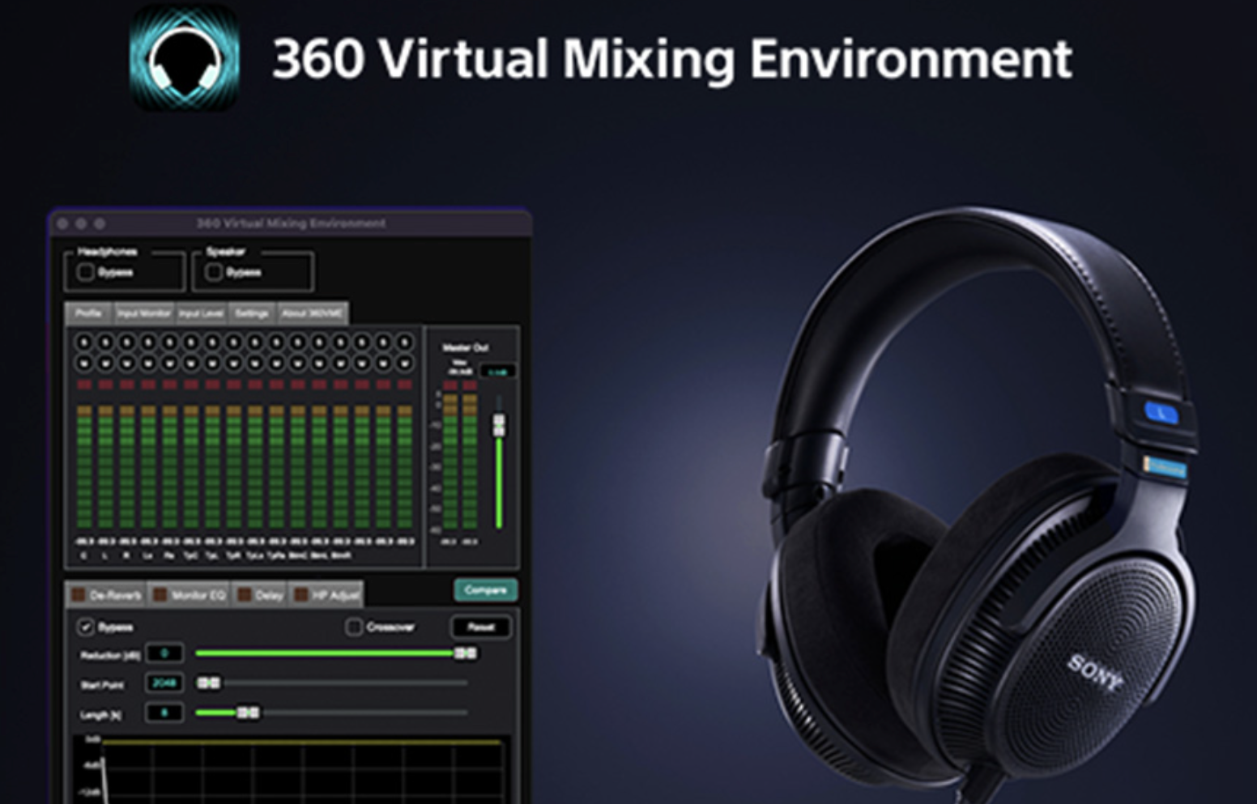Enable Headphones Bypass checkbox
This screenshot has width=1257, height=804.
86,272
